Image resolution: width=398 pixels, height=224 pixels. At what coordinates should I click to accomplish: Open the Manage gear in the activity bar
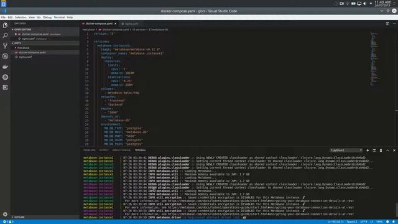[x=5, y=214]
